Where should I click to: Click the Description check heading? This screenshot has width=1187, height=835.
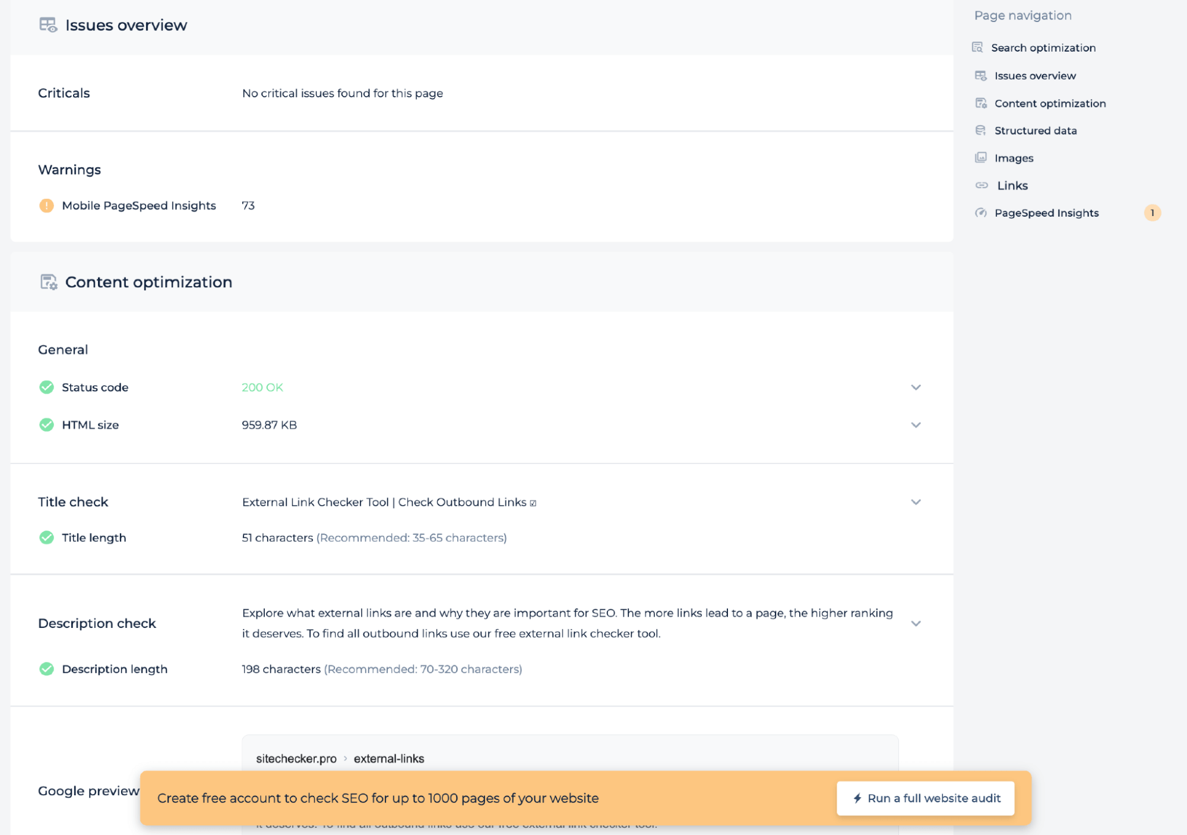(x=97, y=623)
